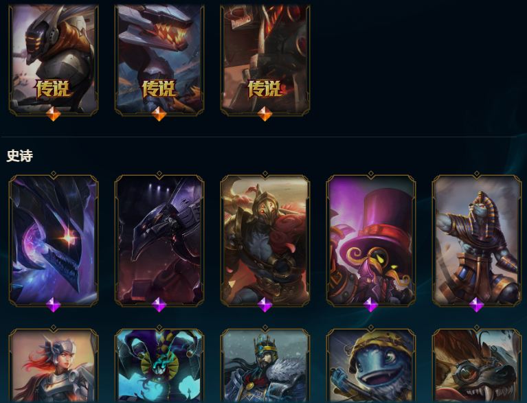Select the purple top hat Veigar skin
The height and width of the screenshot is (403, 527).
(x=371, y=240)
